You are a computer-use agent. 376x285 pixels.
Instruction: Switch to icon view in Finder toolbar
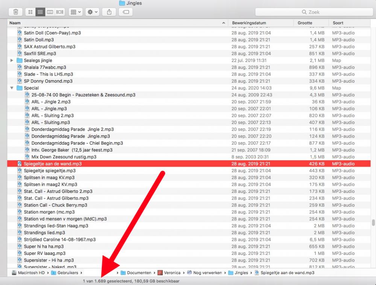tap(30, 12)
